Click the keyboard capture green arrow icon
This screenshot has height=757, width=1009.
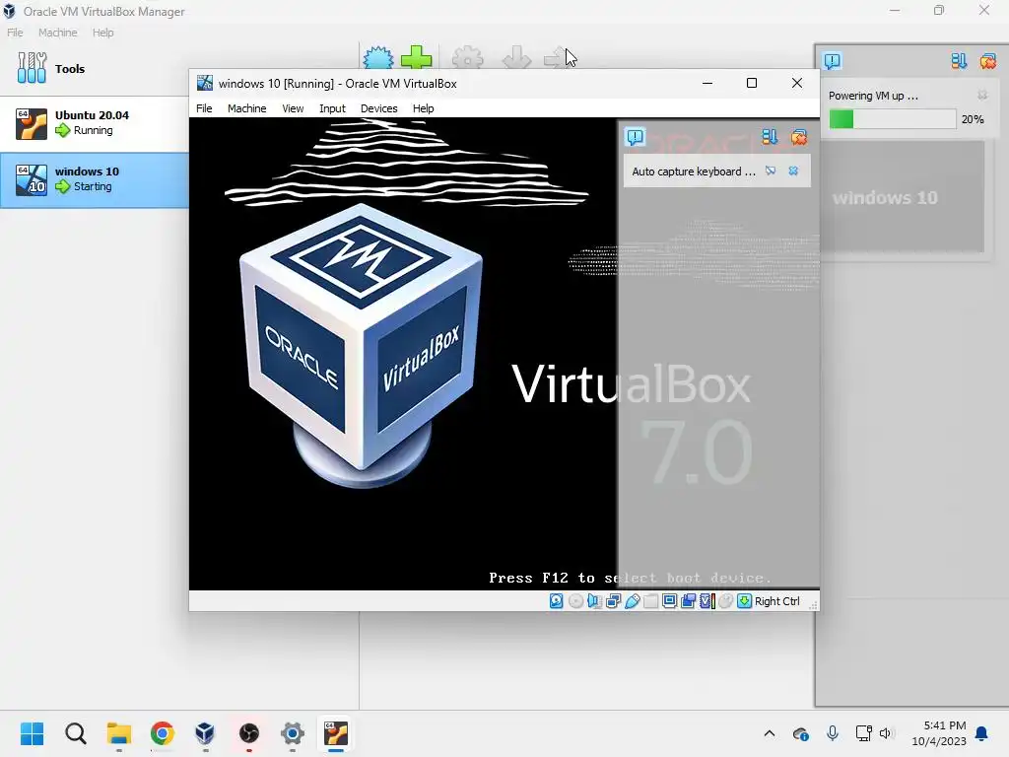(x=745, y=601)
